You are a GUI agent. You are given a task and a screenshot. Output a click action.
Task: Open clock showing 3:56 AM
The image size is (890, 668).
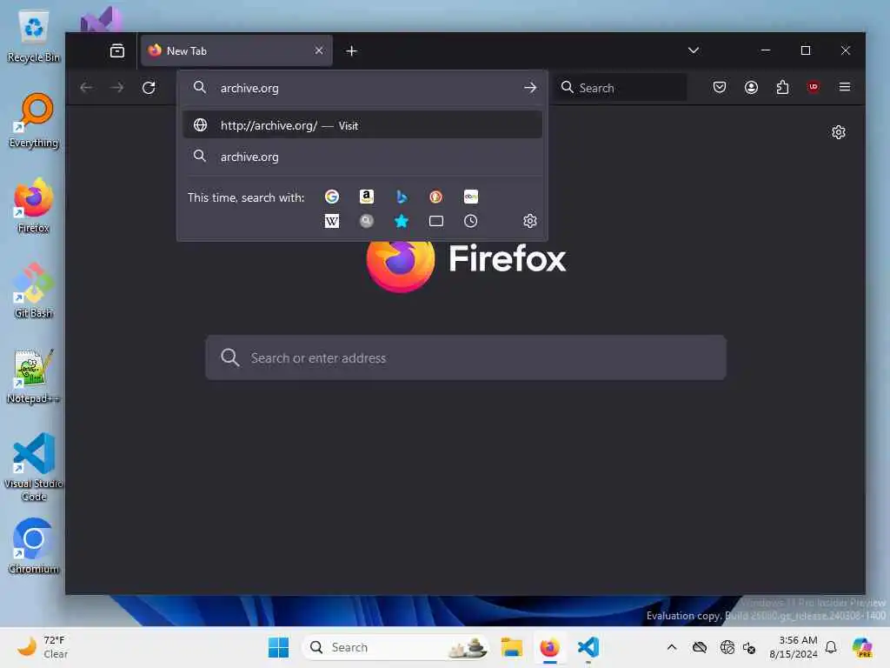tap(793, 647)
